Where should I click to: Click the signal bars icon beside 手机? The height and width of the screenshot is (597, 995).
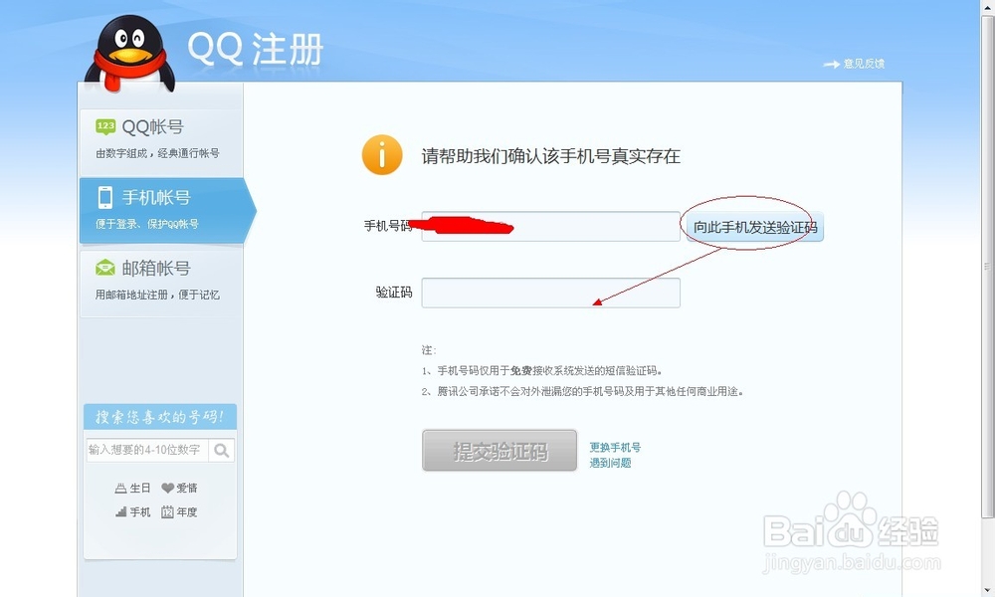pyautogui.click(x=120, y=512)
